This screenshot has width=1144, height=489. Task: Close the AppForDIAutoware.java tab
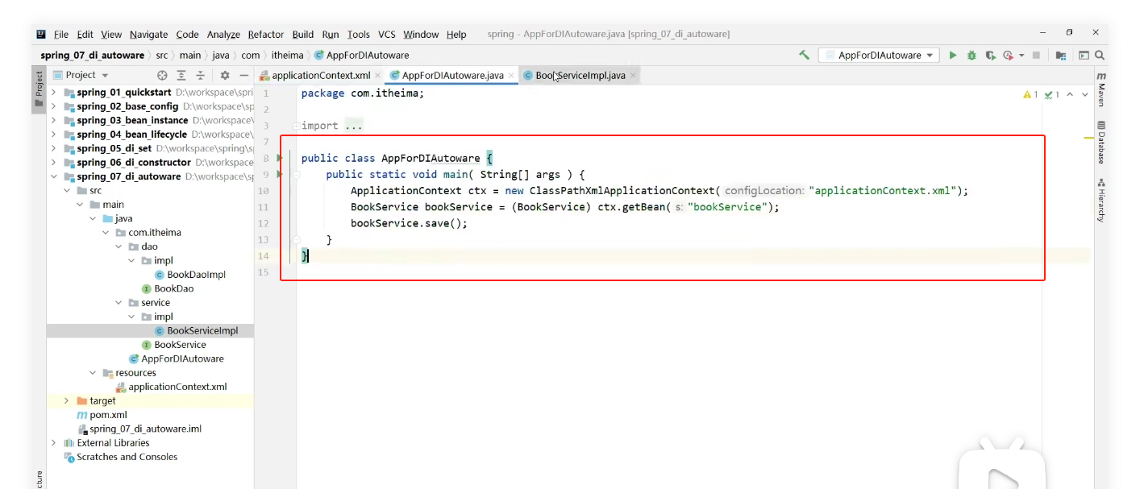click(x=511, y=76)
